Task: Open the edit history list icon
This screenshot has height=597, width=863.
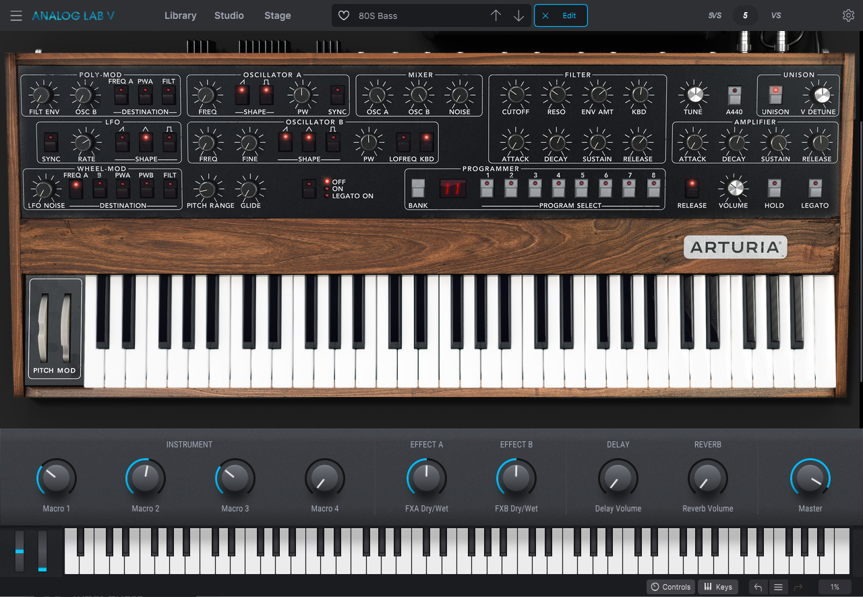Action: click(778, 587)
